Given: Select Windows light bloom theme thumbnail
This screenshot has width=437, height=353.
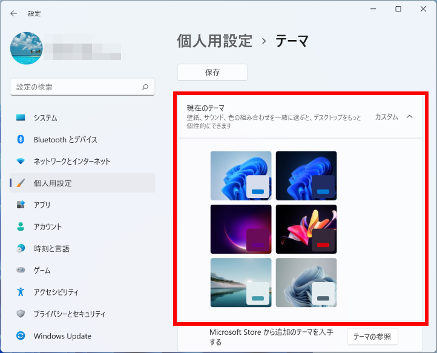Looking at the screenshot, I should pos(241,176).
